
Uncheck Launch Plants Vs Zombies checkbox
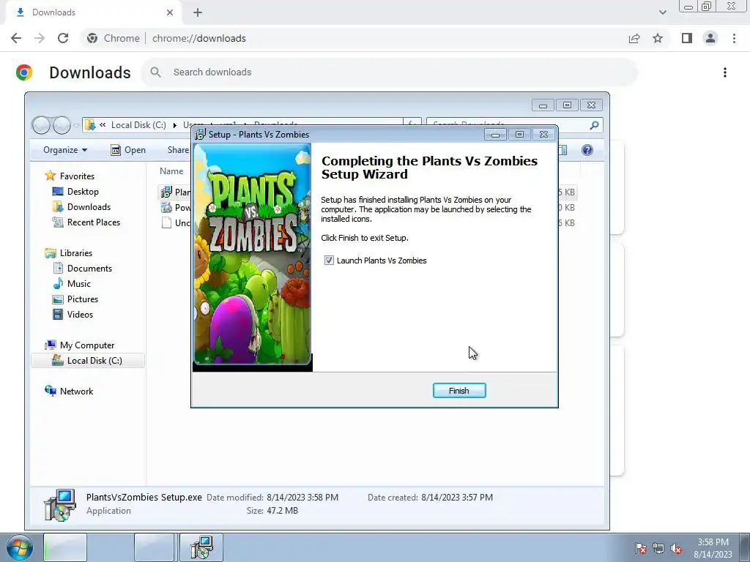pos(329,261)
